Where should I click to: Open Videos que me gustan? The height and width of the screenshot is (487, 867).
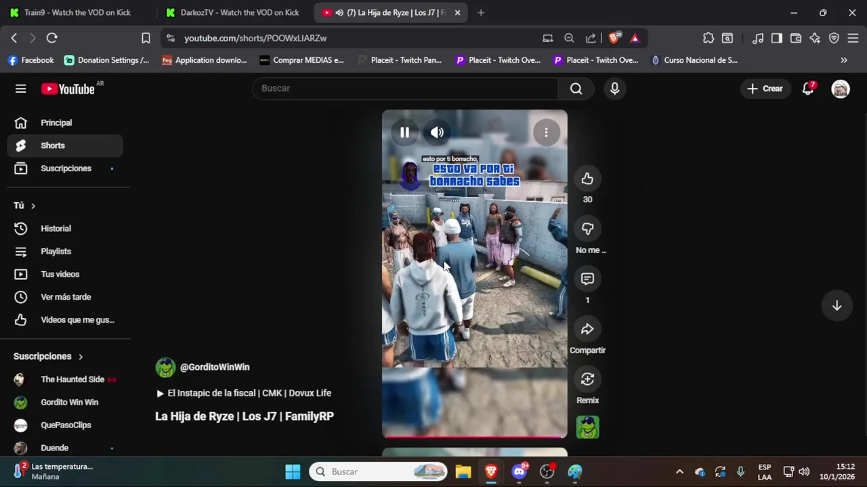click(x=65, y=320)
